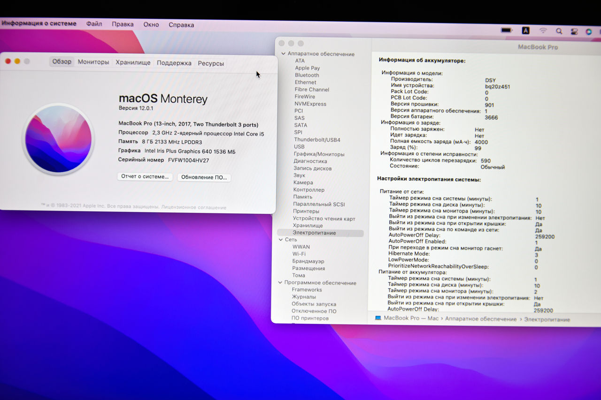Open the Wi-Fi menu bar icon
This screenshot has height=400, width=601.
[543, 31]
